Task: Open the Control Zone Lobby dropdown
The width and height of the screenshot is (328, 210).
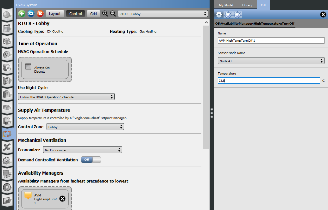Action: (85, 127)
